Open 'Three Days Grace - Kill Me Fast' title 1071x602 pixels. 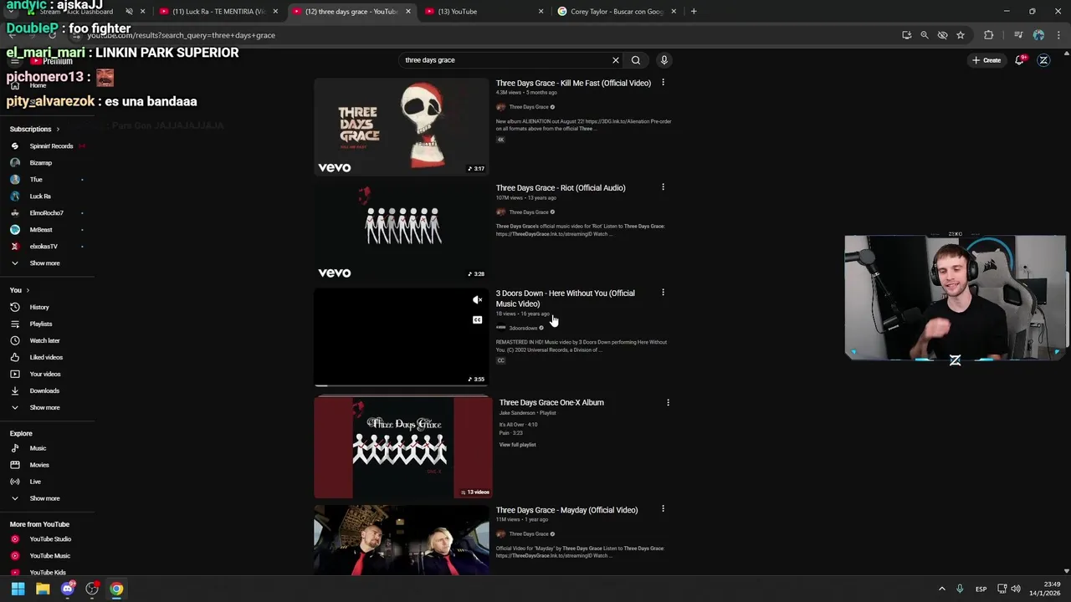tap(573, 83)
